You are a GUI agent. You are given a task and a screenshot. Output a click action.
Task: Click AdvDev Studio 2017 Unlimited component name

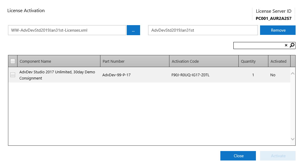pyautogui.click(x=57, y=75)
